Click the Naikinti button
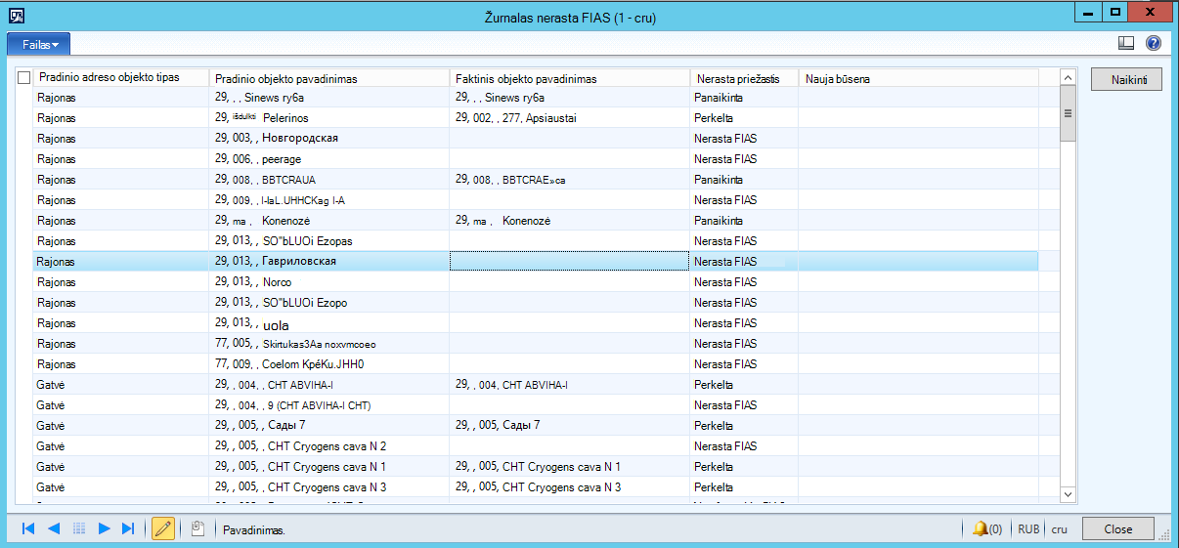The height and width of the screenshot is (548, 1179). pos(1126,79)
